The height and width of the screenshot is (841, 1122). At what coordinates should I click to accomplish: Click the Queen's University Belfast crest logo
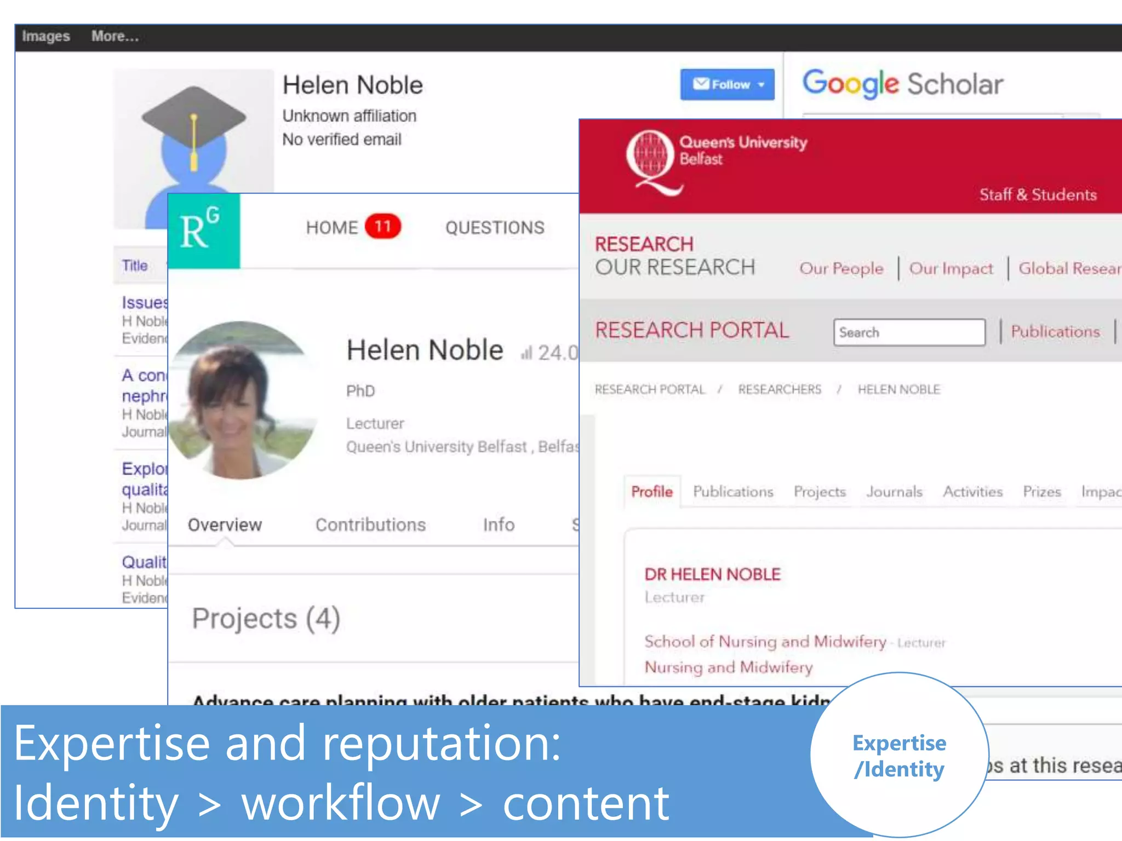(655, 163)
